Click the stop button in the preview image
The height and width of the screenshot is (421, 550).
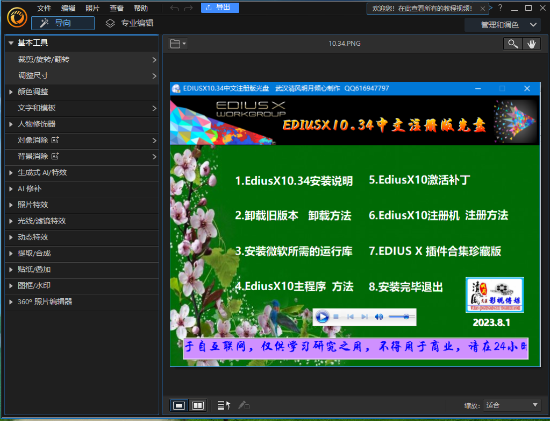click(x=336, y=317)
